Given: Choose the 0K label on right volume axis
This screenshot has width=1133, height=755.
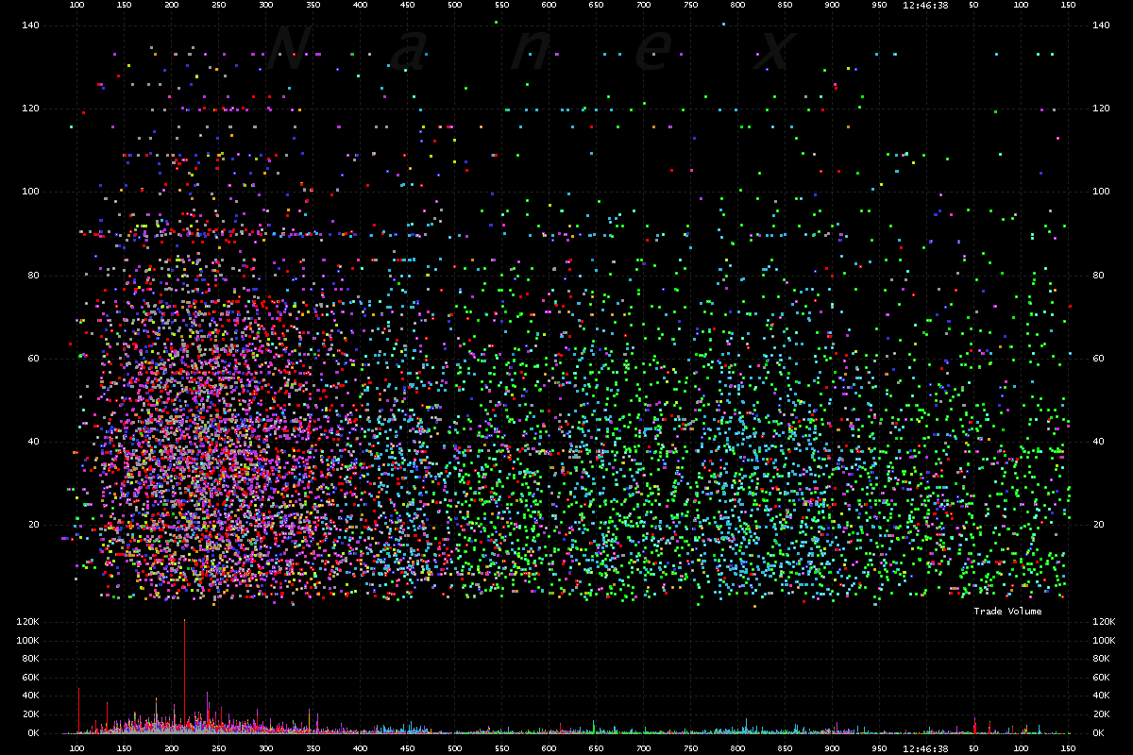Looking at the screenshot, I should (x=1098, y=732).
